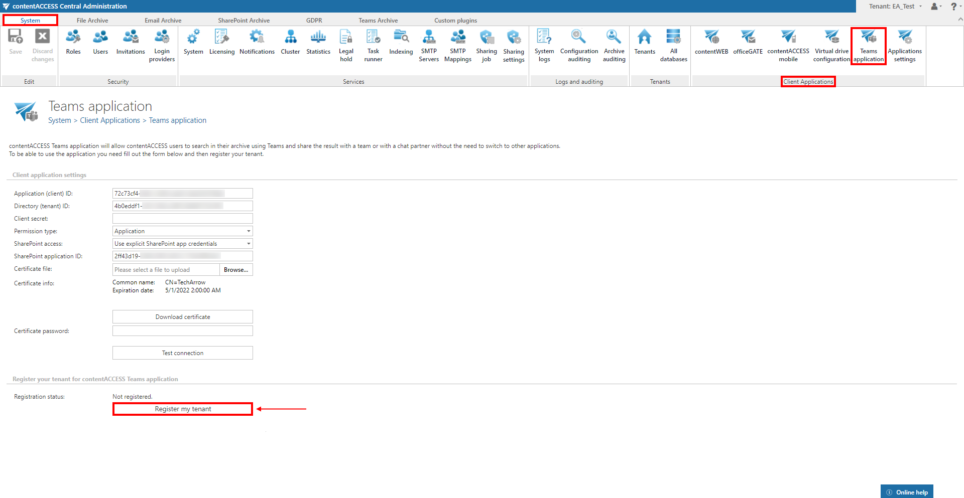Viewport: 964px width, 498px height.
Task: Open the SMTP Servers icon
Action: 429,45
